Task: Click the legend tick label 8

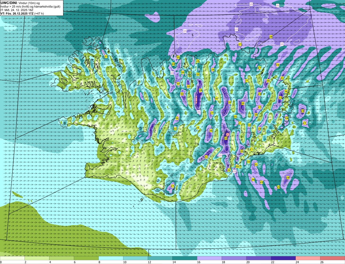Action: tap(99, 262)
